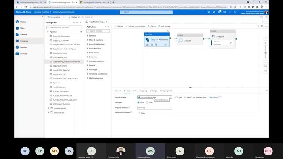Switch to the Settings tab

pos(153,91)
